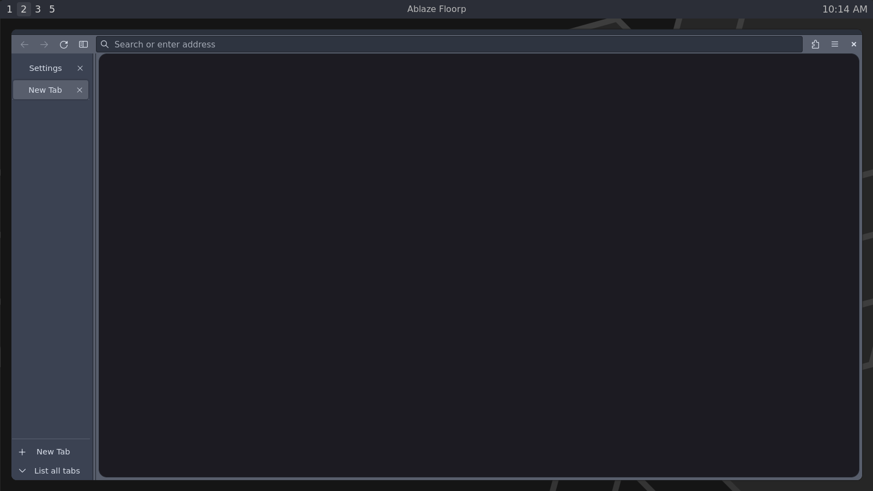Switch to workspace 5 in the top bar
The height and width of the screenshot is (491, 873).
pyautogui.click(x=52, y=9)
